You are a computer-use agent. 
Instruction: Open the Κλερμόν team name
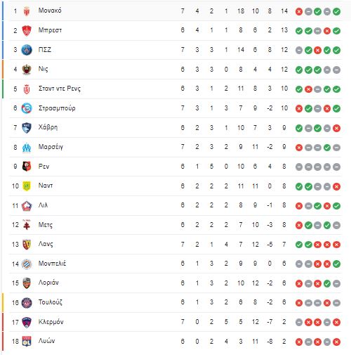(x=51, y=322)
